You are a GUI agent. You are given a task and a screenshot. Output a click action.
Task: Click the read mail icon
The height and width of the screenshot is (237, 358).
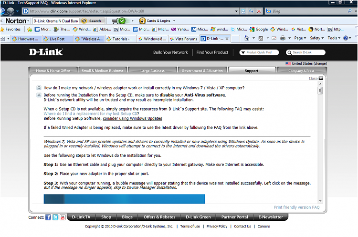click(274, 38)
